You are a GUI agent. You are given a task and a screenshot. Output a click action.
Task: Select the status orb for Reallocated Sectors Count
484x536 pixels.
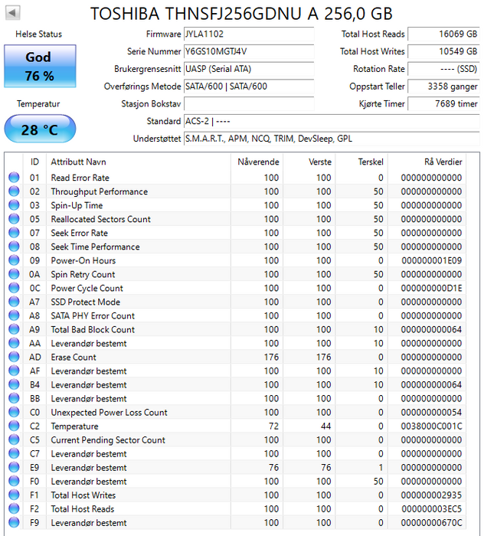(14, 219)
